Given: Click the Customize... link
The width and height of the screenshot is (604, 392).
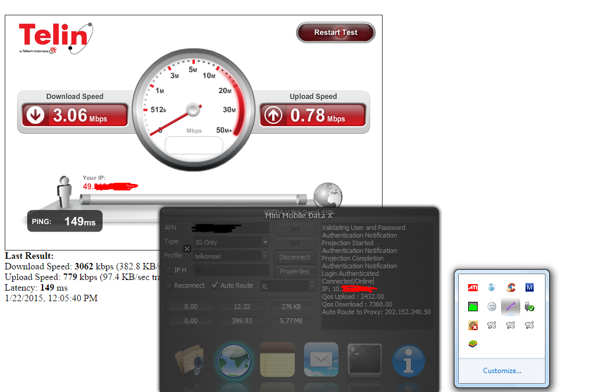Looking at the screenshot, I should (502, 370).
